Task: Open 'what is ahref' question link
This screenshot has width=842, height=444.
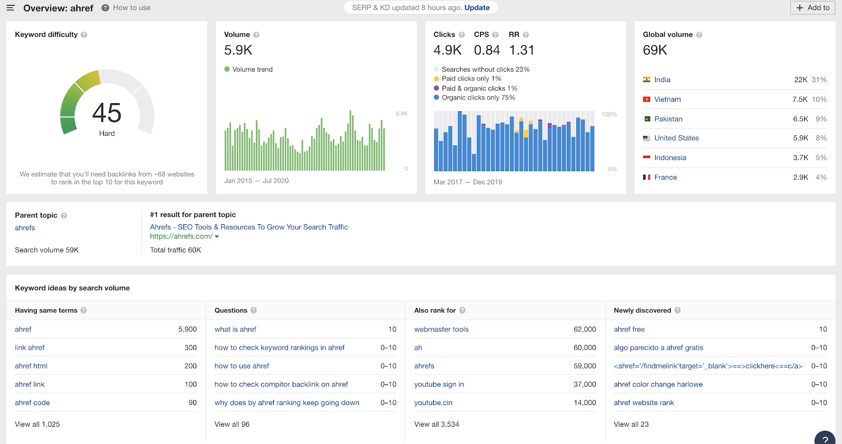Action: click(x=235, y=329)
